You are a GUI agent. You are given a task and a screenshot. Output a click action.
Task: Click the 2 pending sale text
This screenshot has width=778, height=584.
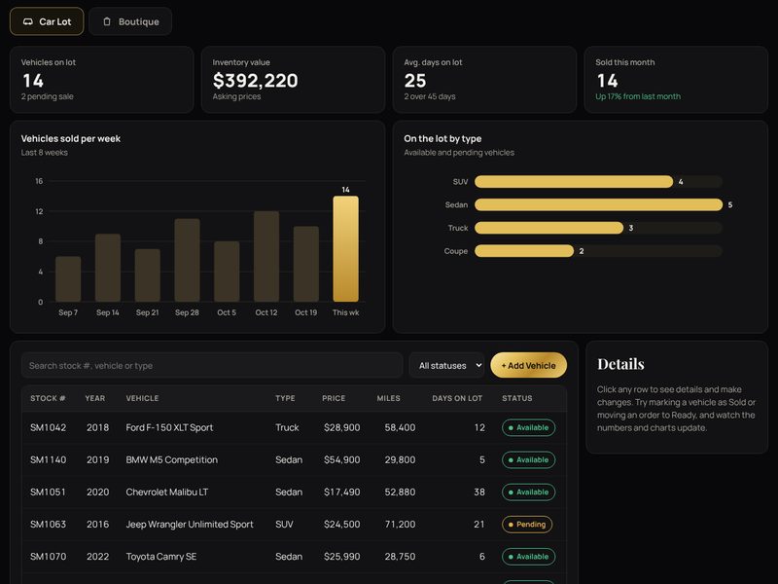pos(47,96)
